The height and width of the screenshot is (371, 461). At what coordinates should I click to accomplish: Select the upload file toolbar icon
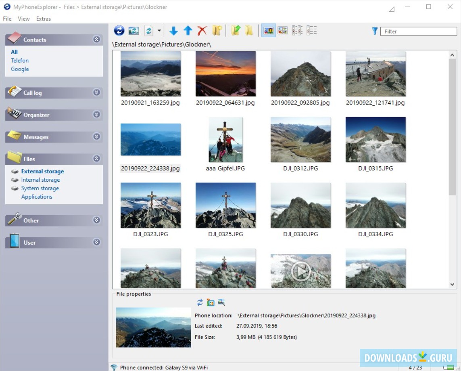(188, 30)
